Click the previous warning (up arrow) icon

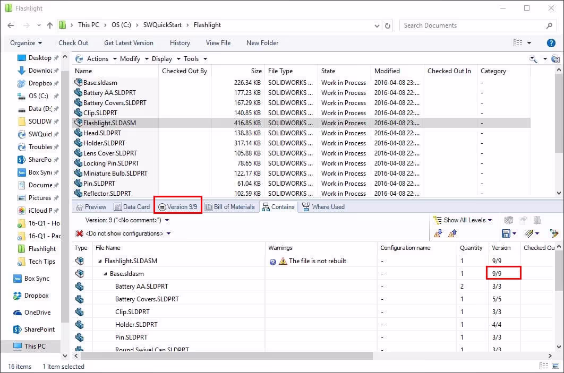pyautogui.click(x=452, y=233)
